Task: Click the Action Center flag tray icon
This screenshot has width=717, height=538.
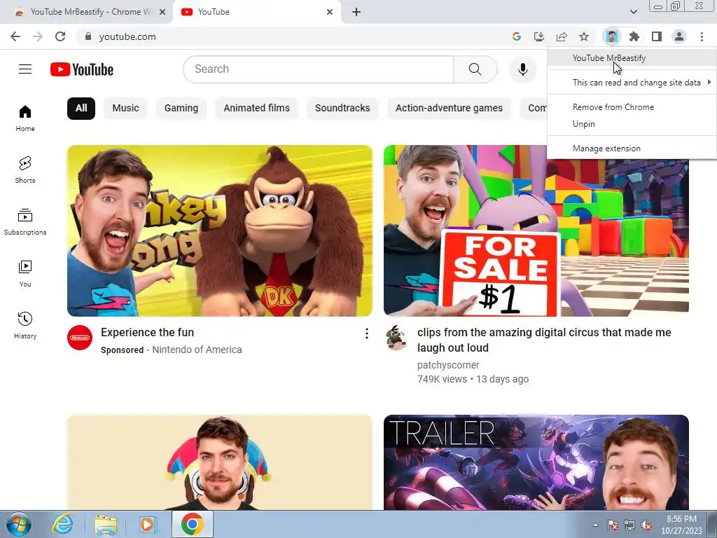Action: [x=613, y=525]
